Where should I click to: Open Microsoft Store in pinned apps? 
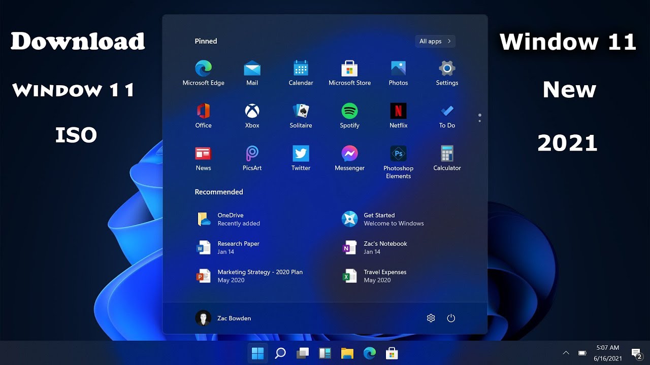(x=349, y=73)
